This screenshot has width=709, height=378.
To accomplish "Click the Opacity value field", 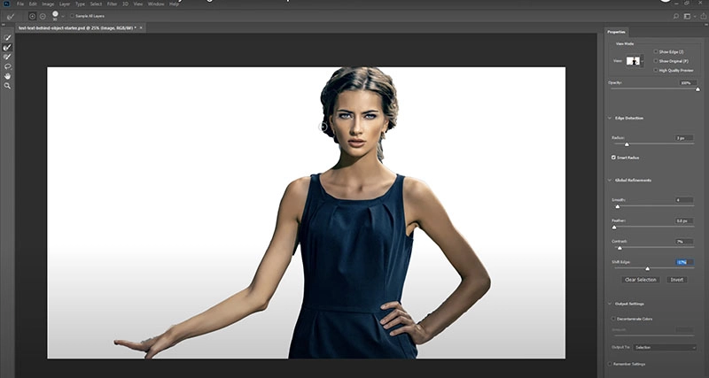I will pyautogui.click(x=688, y=82).
